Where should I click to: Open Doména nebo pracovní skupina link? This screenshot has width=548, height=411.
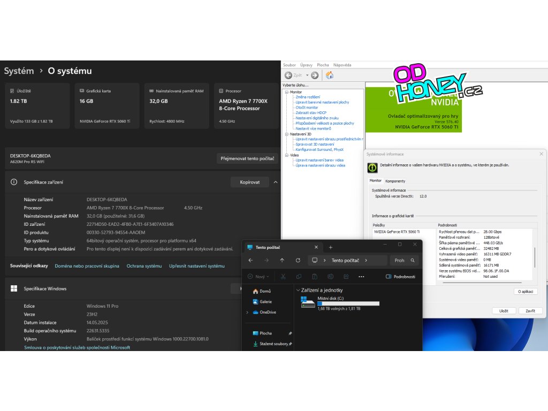click(87, 266)
